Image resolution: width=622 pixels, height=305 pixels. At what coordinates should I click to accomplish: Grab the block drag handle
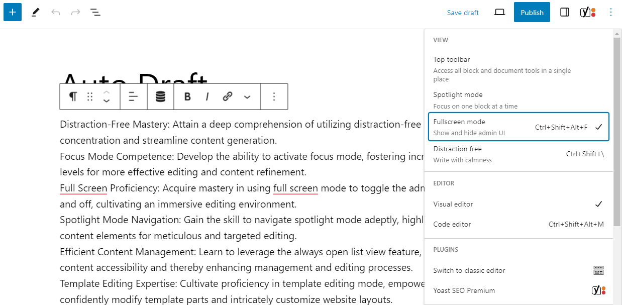pos(90,96)
